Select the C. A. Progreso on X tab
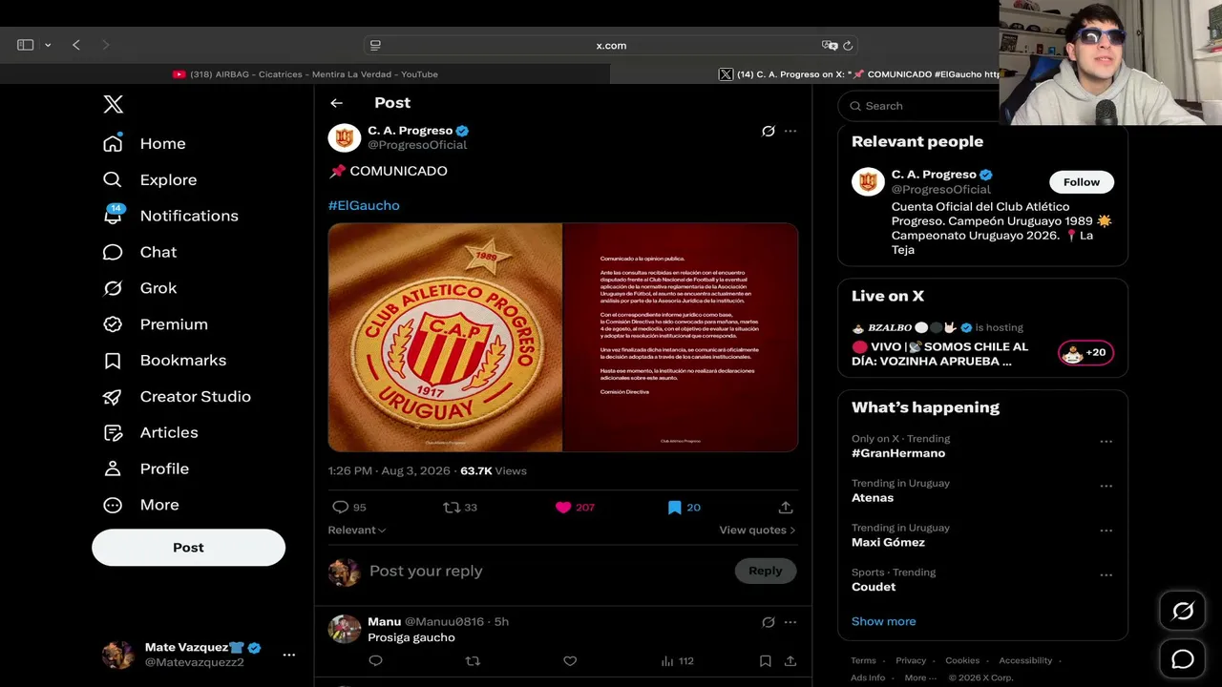Screen dimensions: 1222x687 tap(858, 74)
